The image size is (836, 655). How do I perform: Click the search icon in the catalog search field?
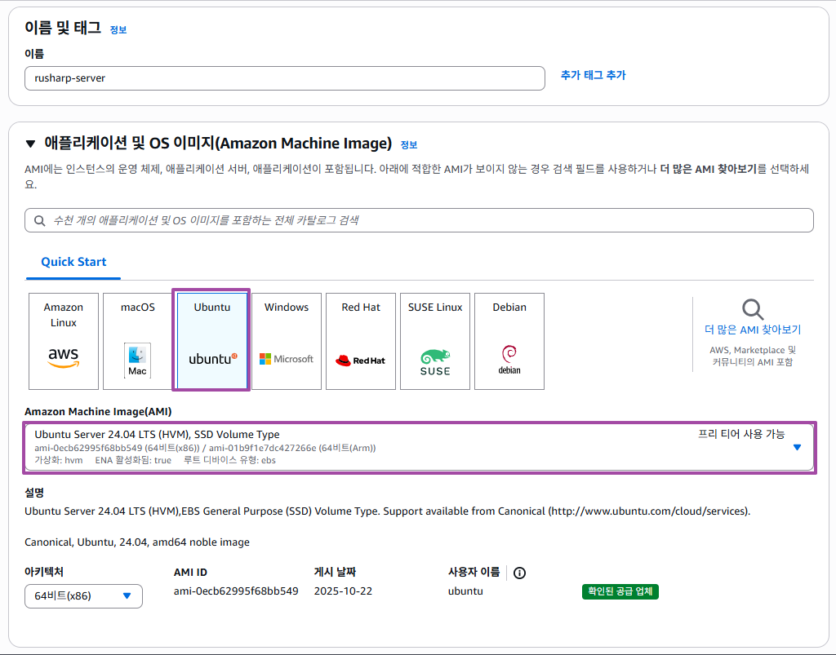[39, 220]
